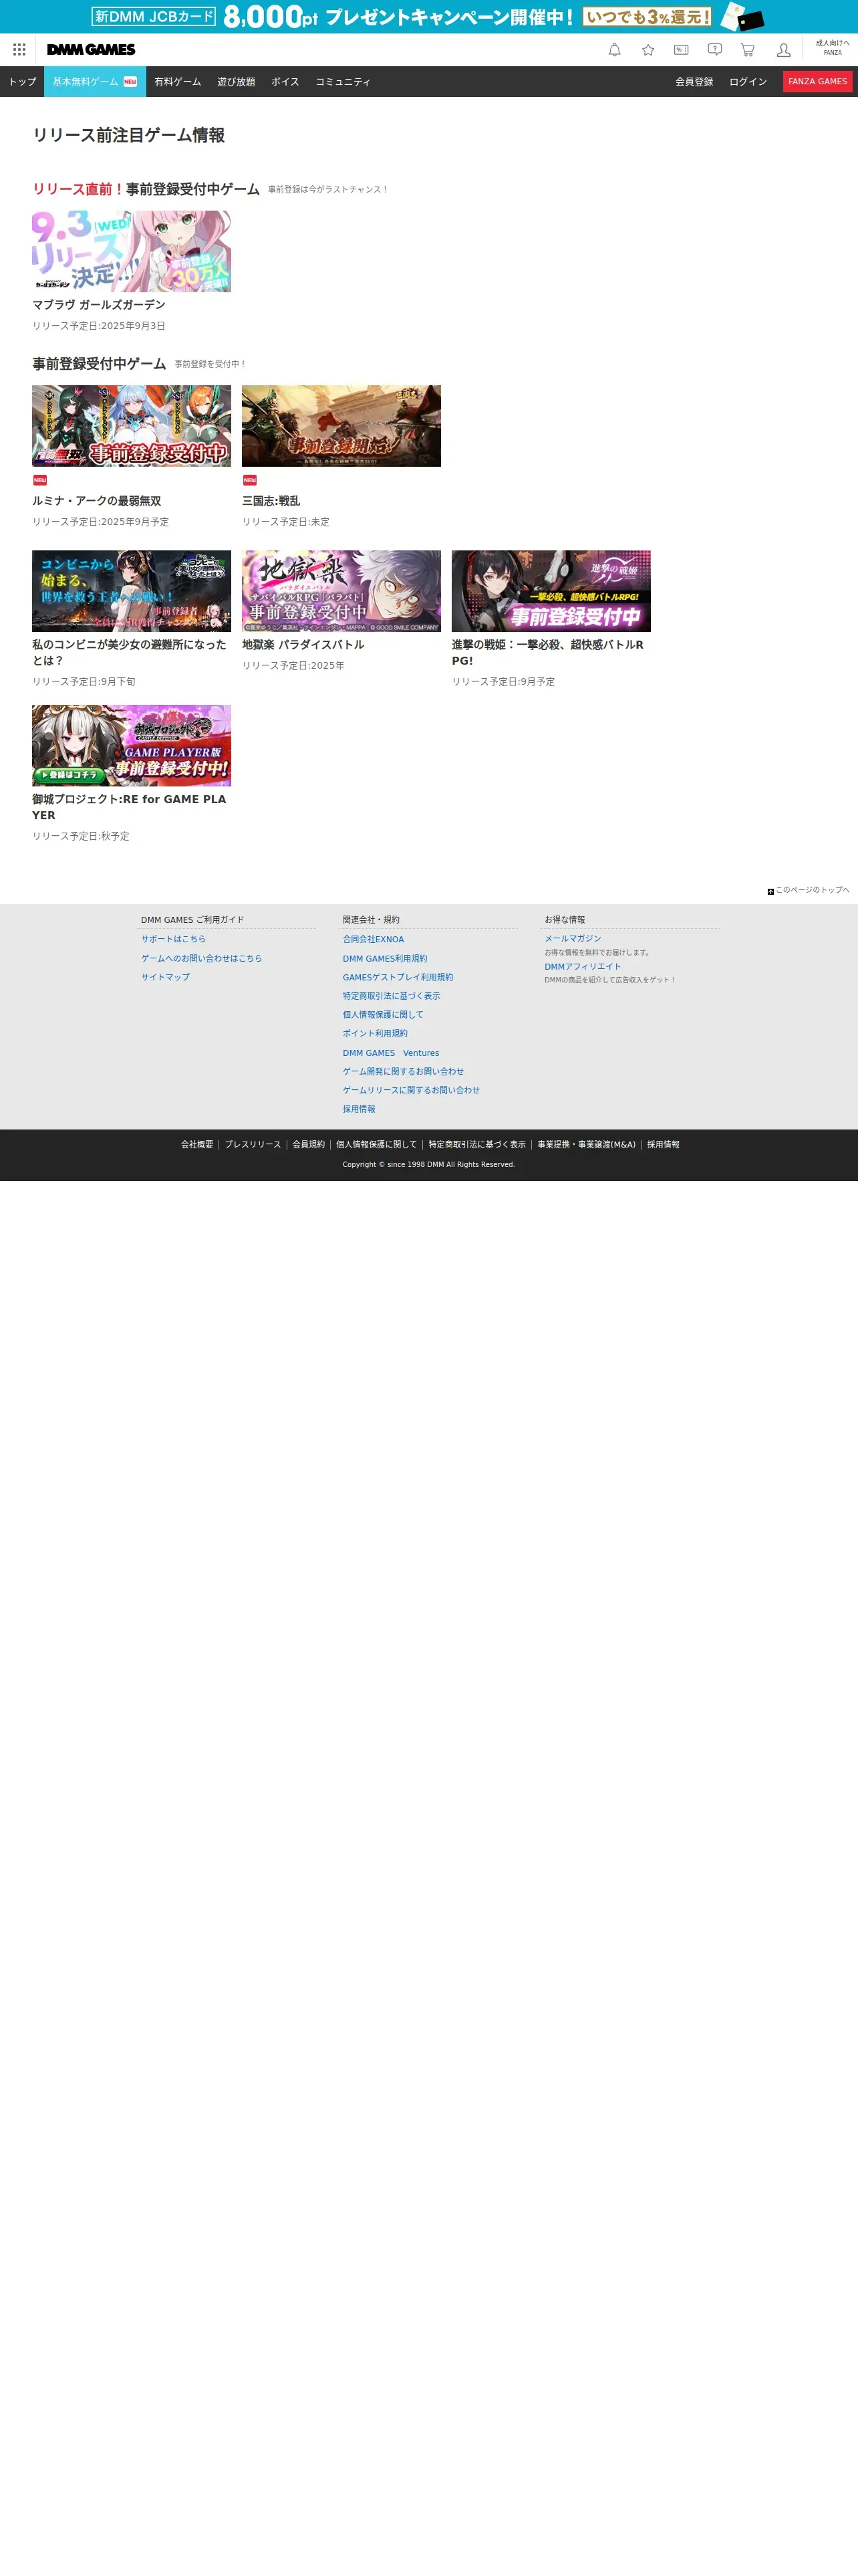Click ログイン in the navigation bar
This screenshot has height=2576, width=858.
pyautogui.click(x=748, y=82)
